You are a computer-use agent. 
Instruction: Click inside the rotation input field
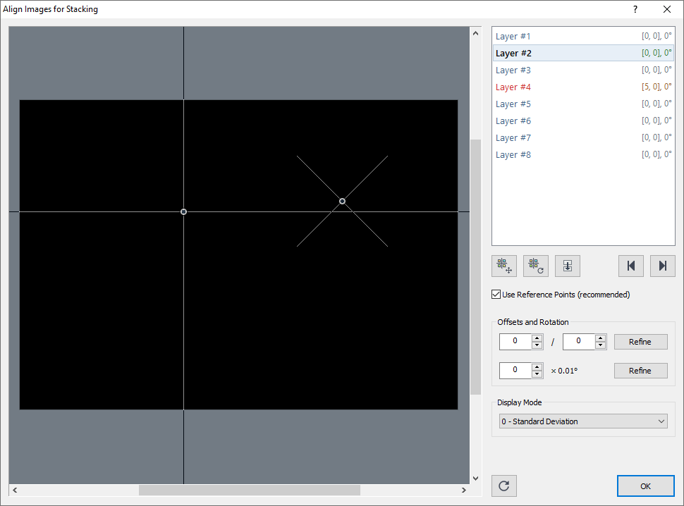[515, 371]
